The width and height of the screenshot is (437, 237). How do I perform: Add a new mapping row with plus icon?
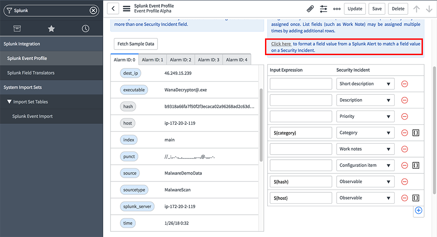(x=418, y=210)
